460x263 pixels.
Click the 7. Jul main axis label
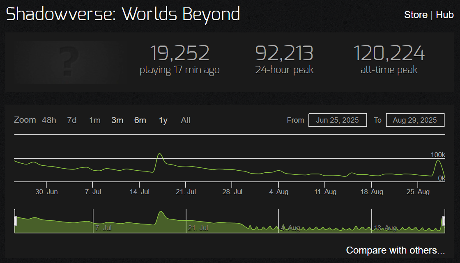pyautogui.click(x=93, y=192)
